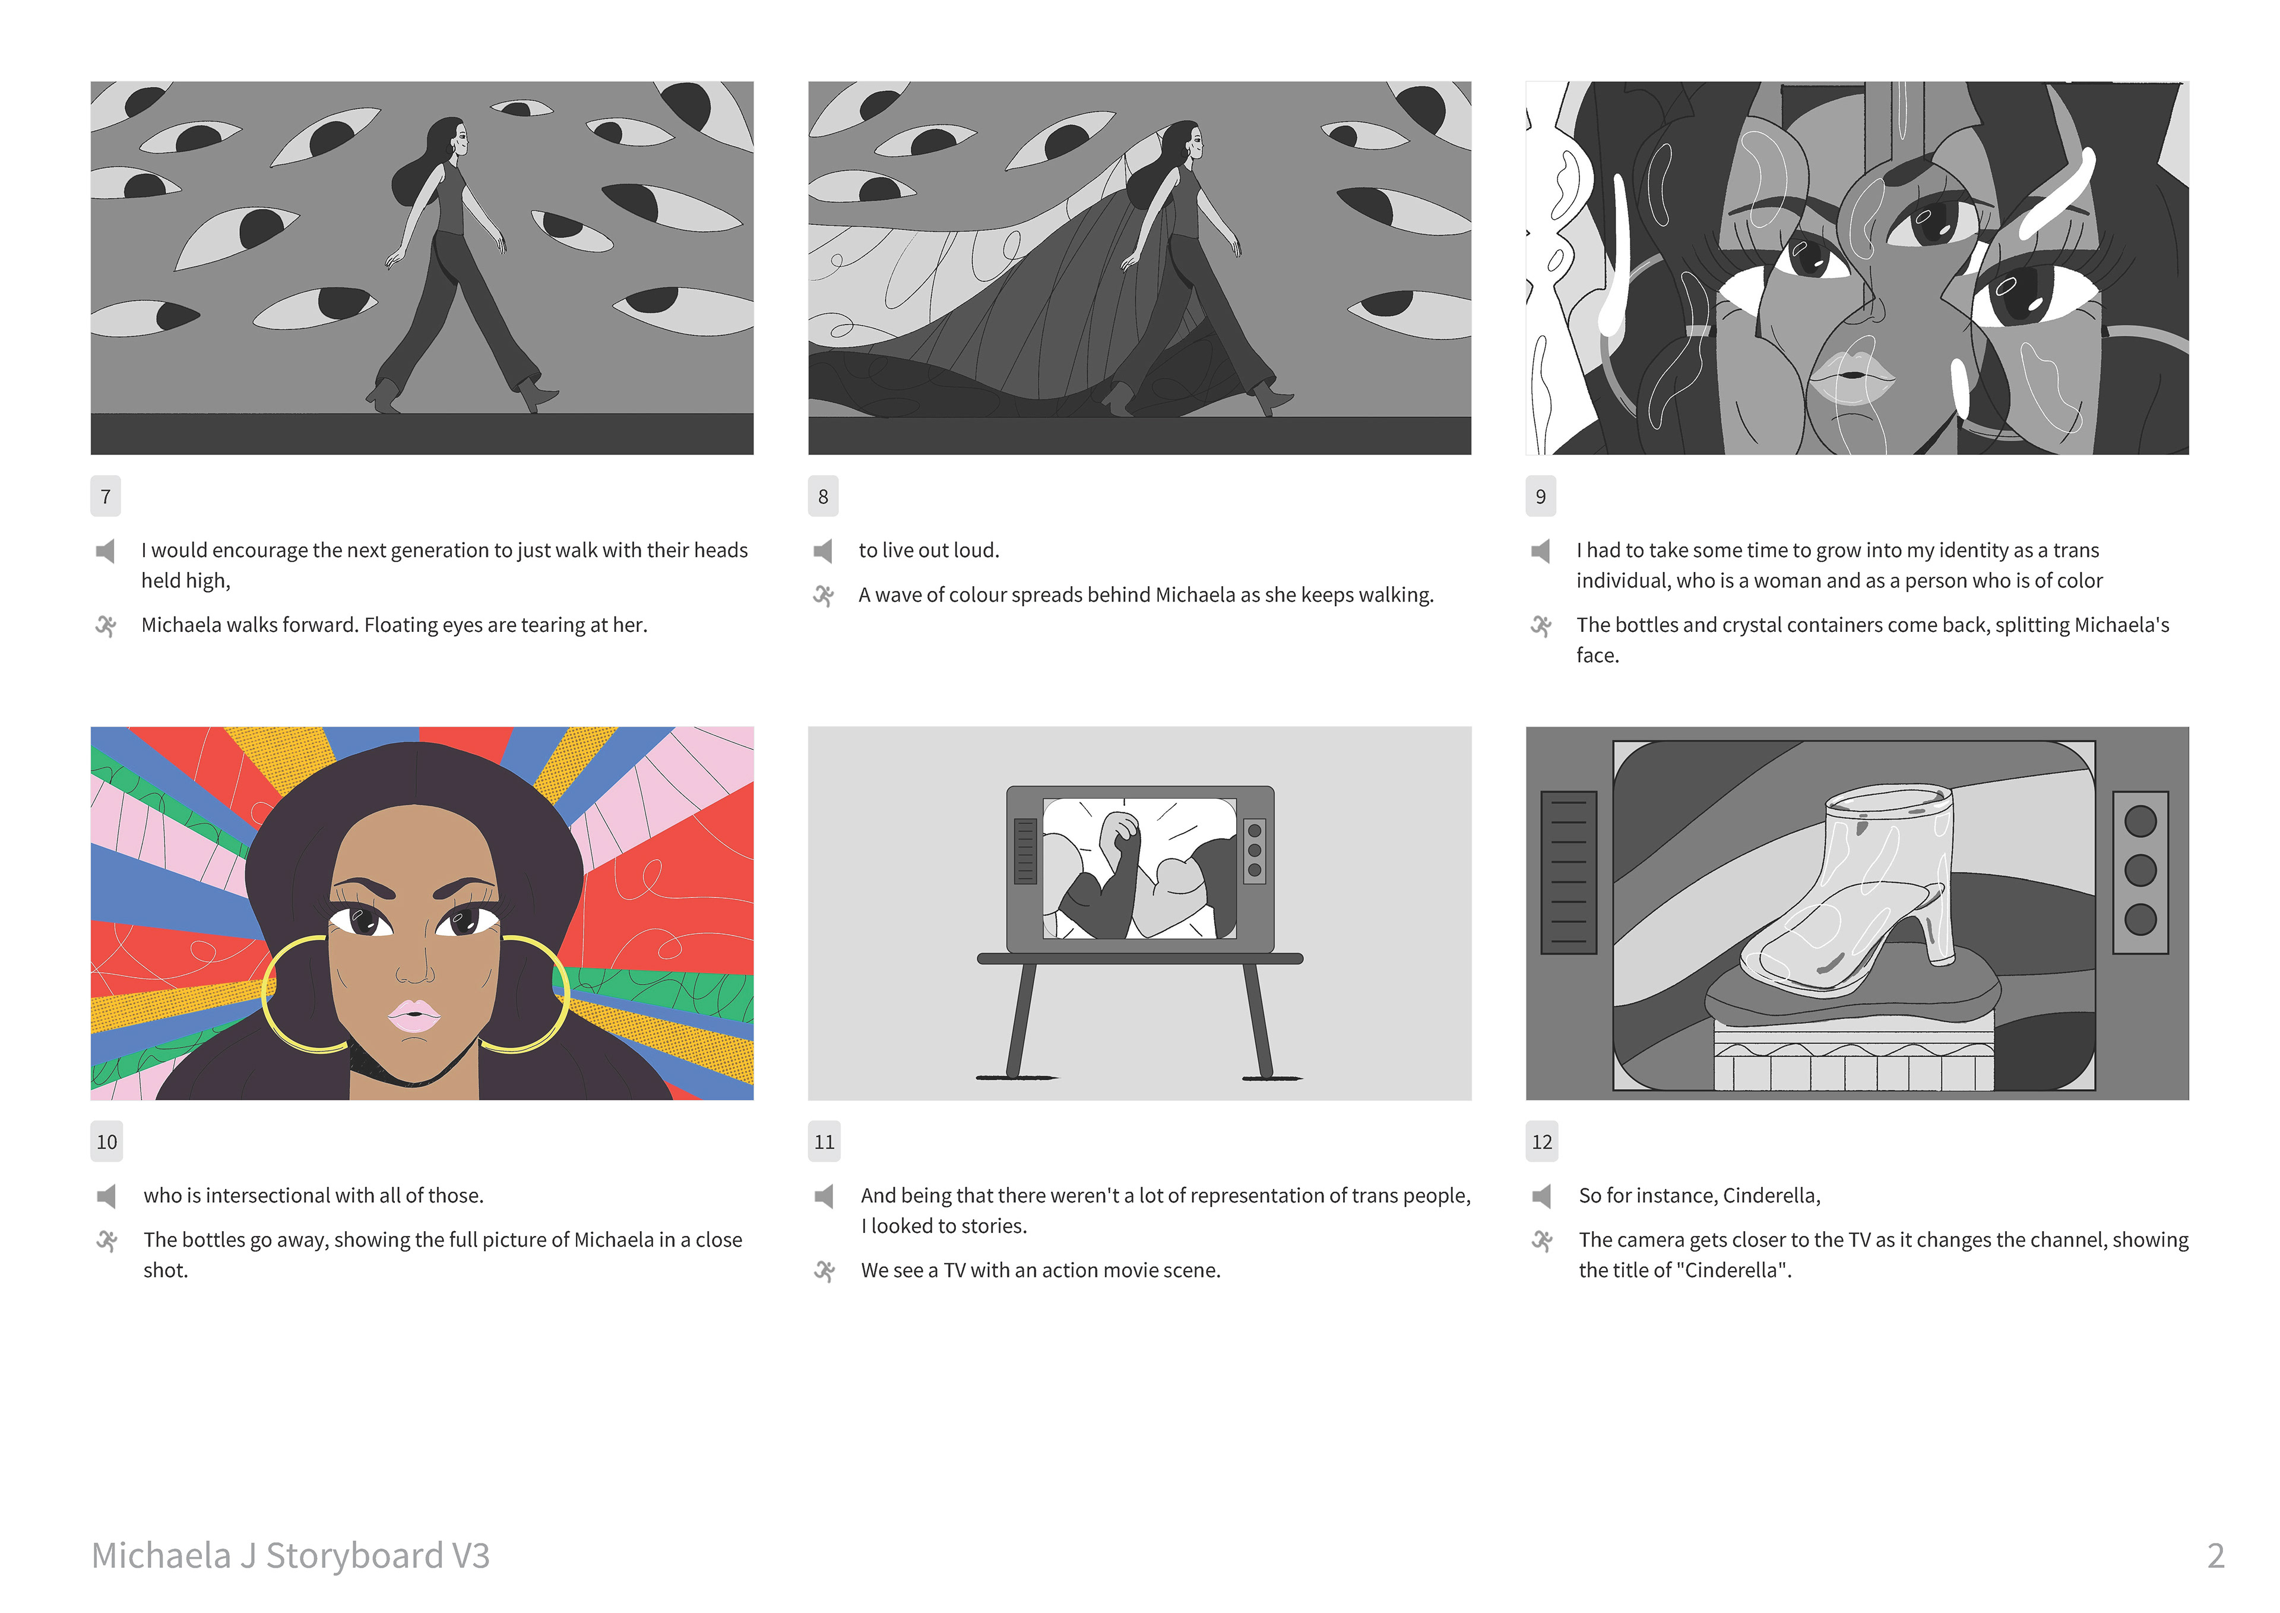Click the action icon under frame 7

[105, 626]
